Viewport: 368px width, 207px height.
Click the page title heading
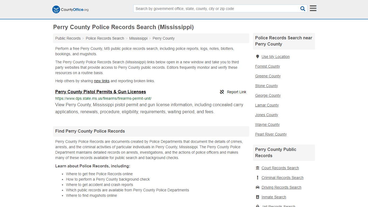[x=123, y=27]
